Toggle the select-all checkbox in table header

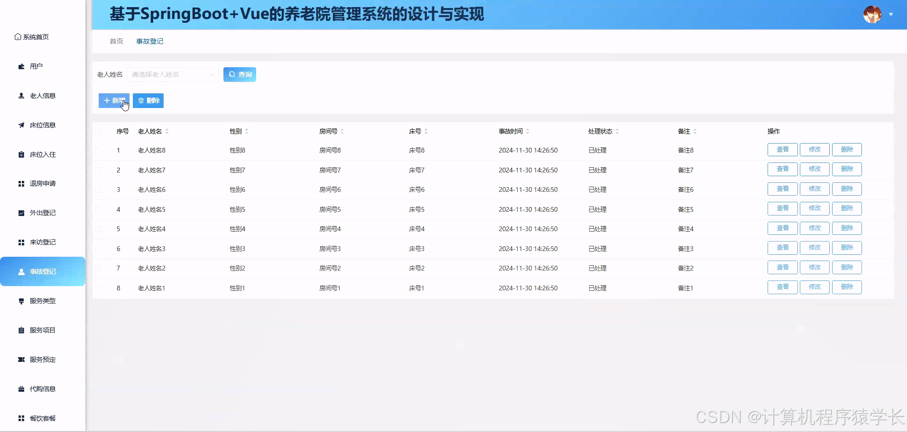pos(99,131)
